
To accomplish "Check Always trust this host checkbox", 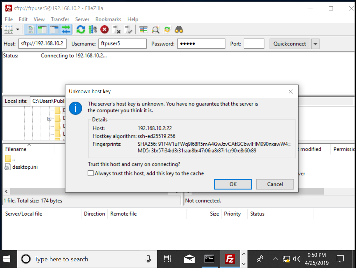I will (91, 173).
